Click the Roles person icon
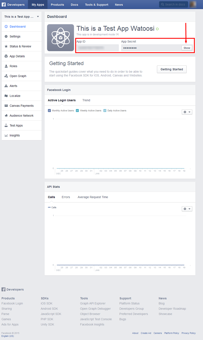The width and height of the screenshot is (203, 340). coord(6,66)
